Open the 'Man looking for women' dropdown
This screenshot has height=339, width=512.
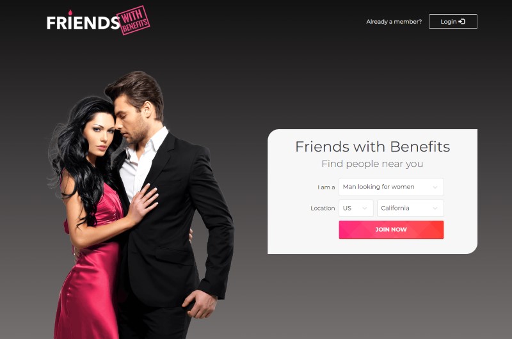(x=391, y=187)
